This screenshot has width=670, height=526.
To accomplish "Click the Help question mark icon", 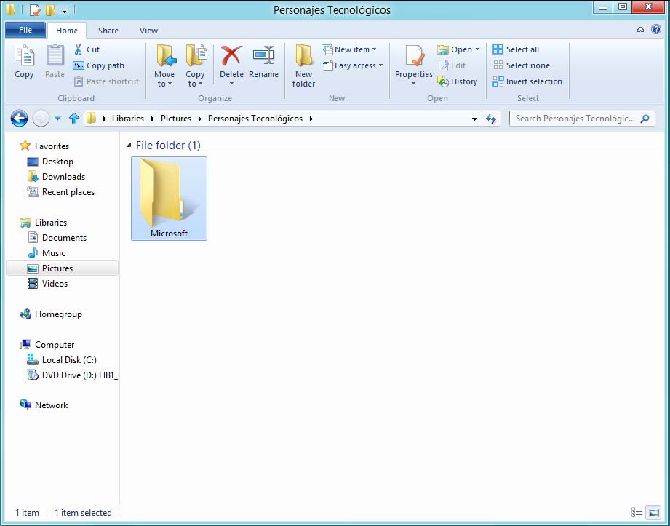I will 655,30.
